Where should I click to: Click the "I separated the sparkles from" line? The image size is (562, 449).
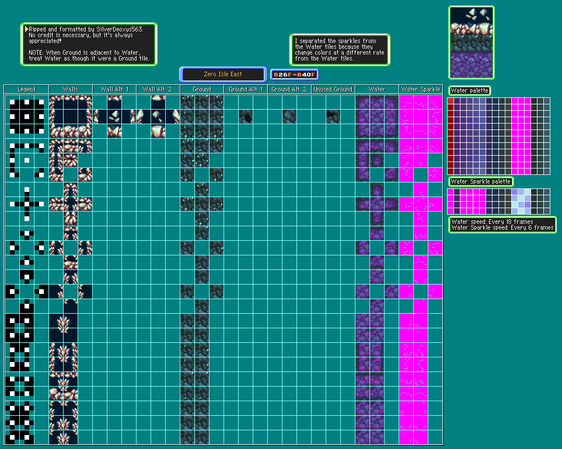pyautogui.click(x=336, y=41)
